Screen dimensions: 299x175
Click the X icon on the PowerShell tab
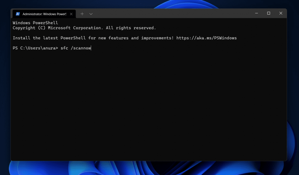click(x=71, y=13)
